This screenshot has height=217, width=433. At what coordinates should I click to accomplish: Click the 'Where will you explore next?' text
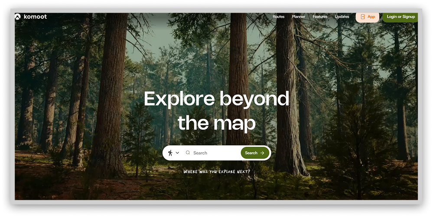(216, 172)
